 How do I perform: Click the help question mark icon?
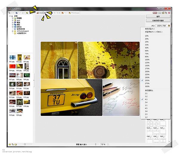tap(169, 13)
